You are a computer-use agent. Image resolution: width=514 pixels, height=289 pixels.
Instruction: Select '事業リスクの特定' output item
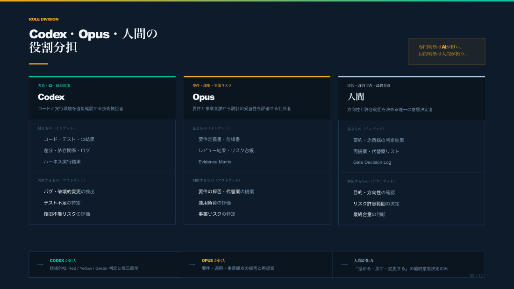pyautogui.click(x=217, y=214)
